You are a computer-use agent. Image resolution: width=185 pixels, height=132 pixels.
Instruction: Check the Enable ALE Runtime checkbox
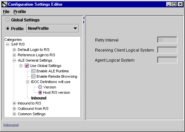pyautogui.click(x=33, y=71)
